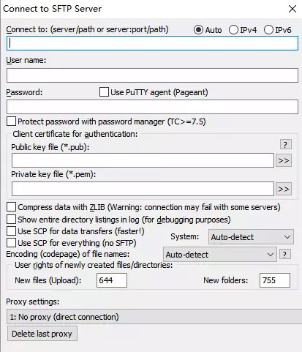Click the New folders permission field
302x352 pixels.
(275, 280)
